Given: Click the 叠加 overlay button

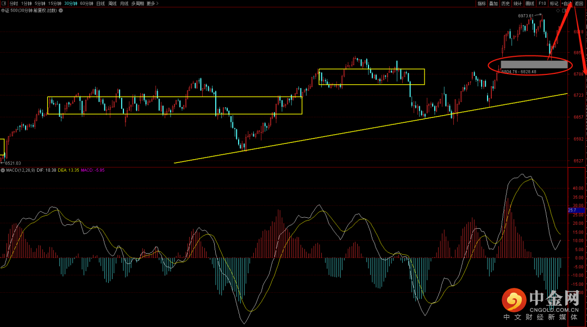Looking at the screenshot, I should tap(494, 3).
